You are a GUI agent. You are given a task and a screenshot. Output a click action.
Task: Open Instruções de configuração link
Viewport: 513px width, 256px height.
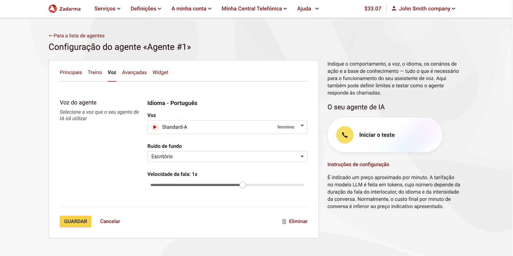pyautogui.click(x=358, y=165)
